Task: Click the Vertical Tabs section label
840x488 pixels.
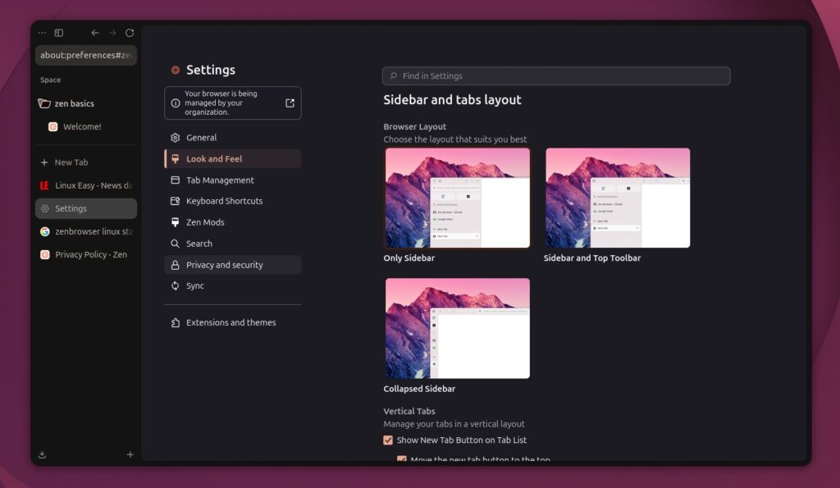Action: point(409,412)
